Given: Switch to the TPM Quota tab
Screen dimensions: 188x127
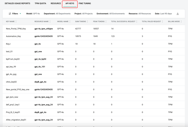Looking at the screenshot, I should tap(40, 3).
